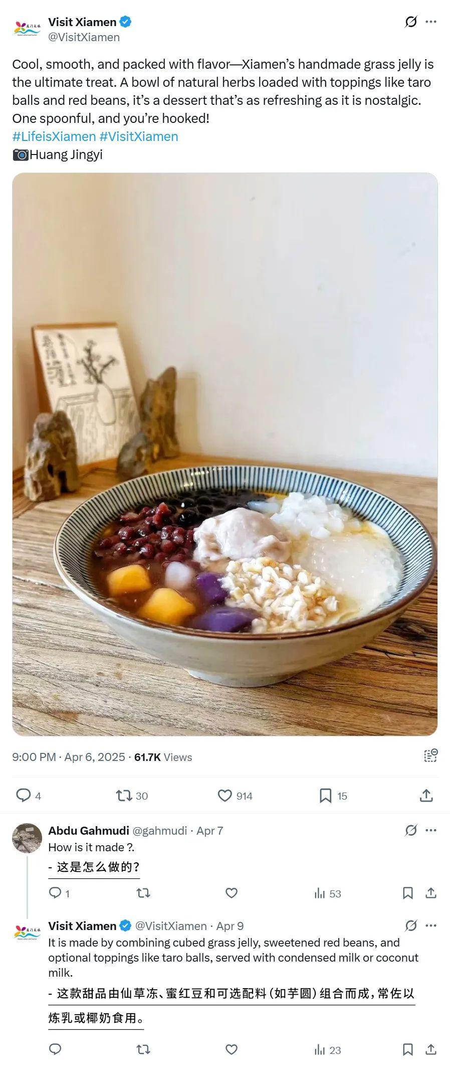The width and height of the screenshot is (450, 1083).
Task: Expand more options on Abdu Gahmudi's reply
Action: 430,831
